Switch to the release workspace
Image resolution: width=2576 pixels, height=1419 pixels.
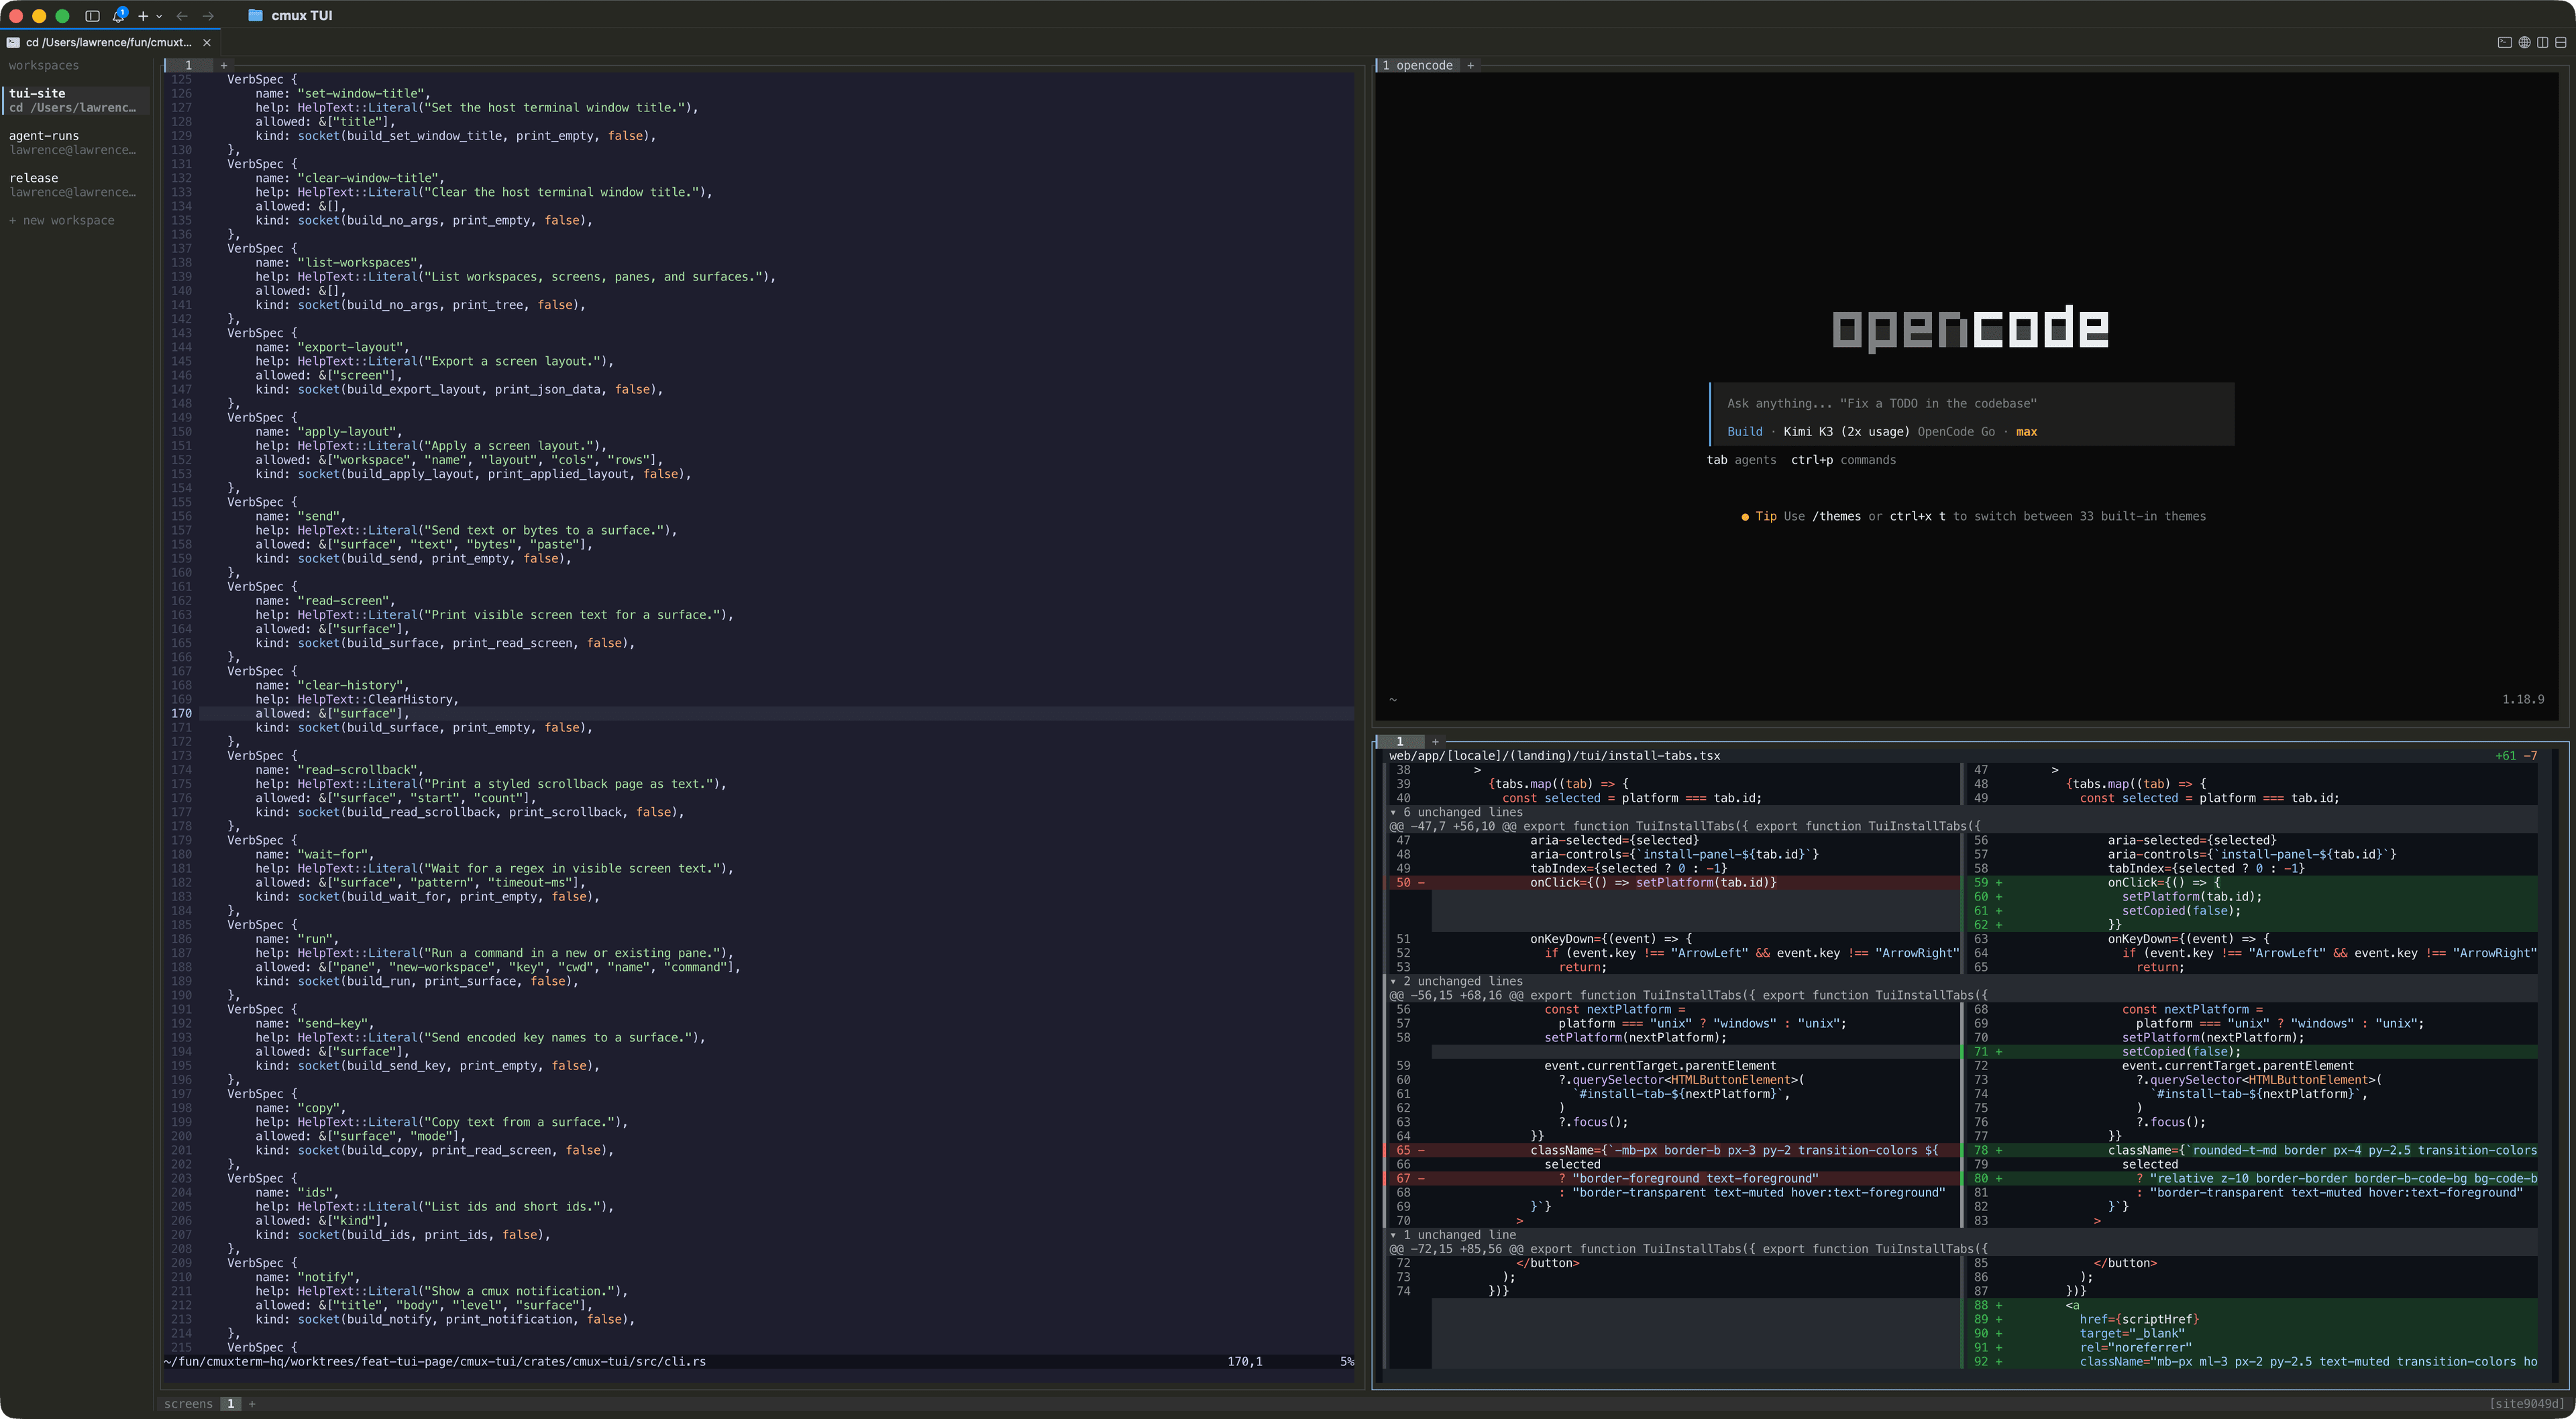point(75,185)
